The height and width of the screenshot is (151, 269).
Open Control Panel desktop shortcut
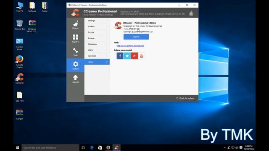tap(20, 44)
